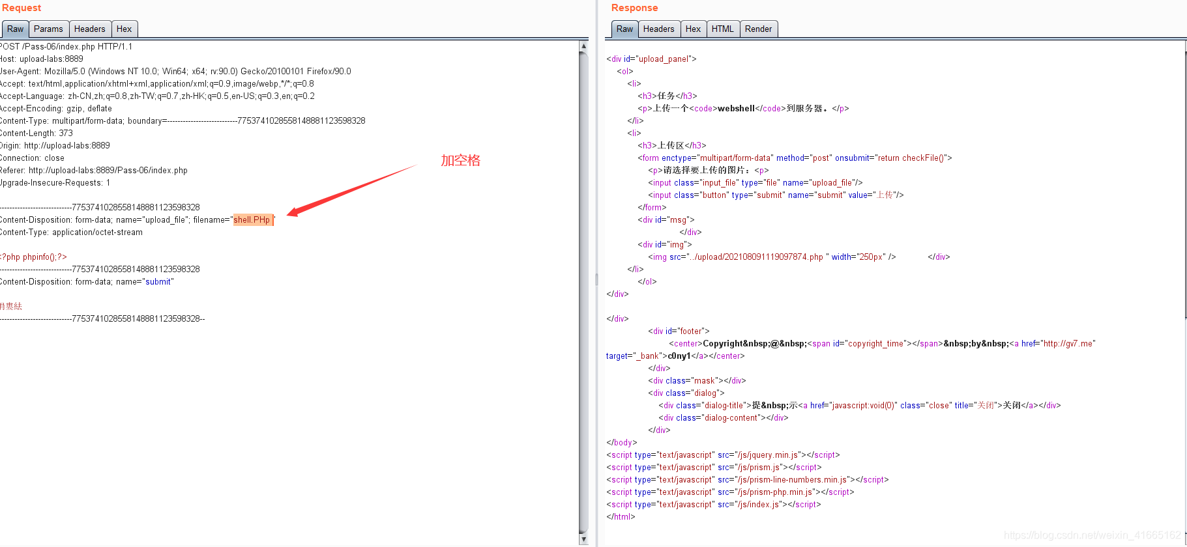The image size is (1187, 547).
Task: Click the Accept-Encoding: gzip, deflate line
Action: click(x=56, y=109)
